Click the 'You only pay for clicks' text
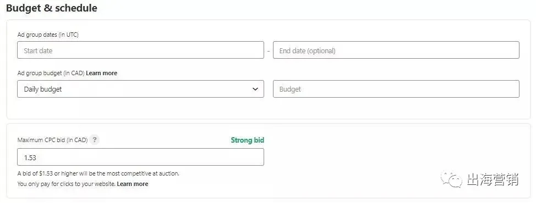The image size is (536, 203). pos(67,184)
